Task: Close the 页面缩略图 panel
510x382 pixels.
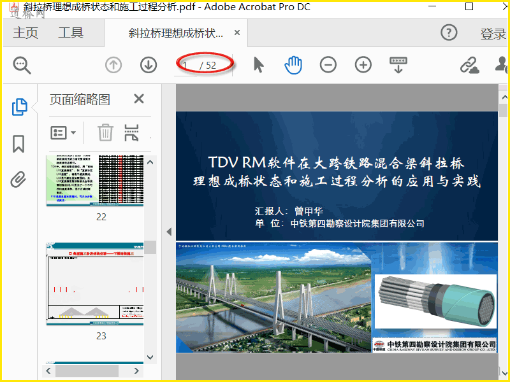Action: pyautogui.click(x=139, y=99)
